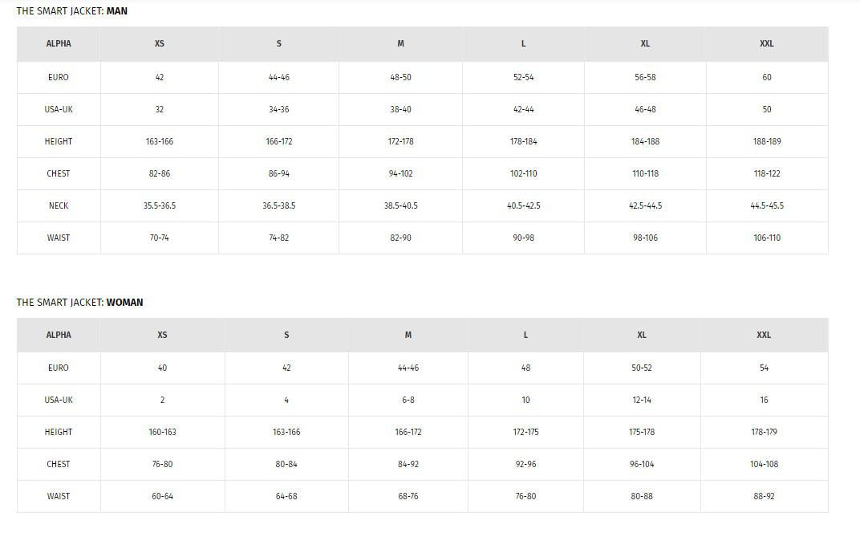860x541 pixels.
Task: Click the XS column header in the Man table
Action: point(159,44)
